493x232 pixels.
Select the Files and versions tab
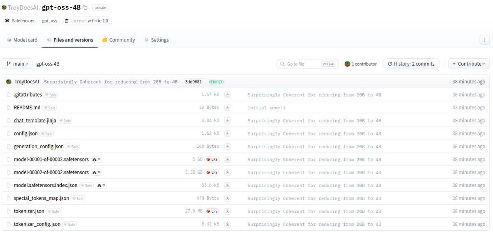[x=70, y=40]
